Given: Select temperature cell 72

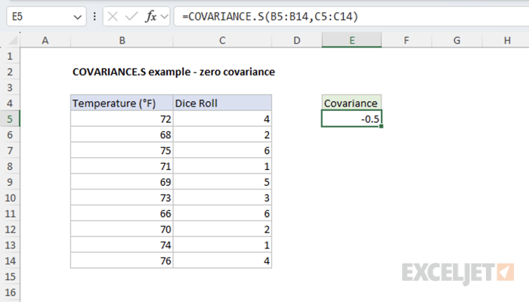Looking at the screenshot, I should [x=122, y=119].
